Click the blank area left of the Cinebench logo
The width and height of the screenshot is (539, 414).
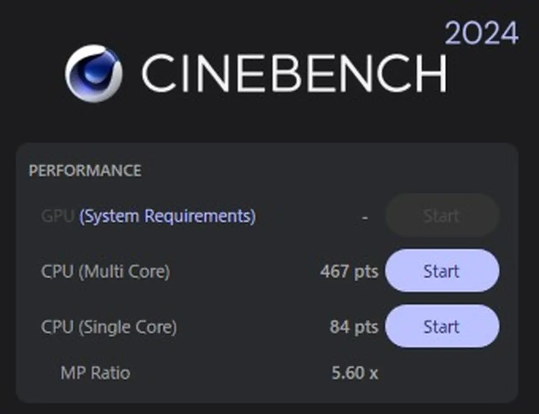[29, 73]
